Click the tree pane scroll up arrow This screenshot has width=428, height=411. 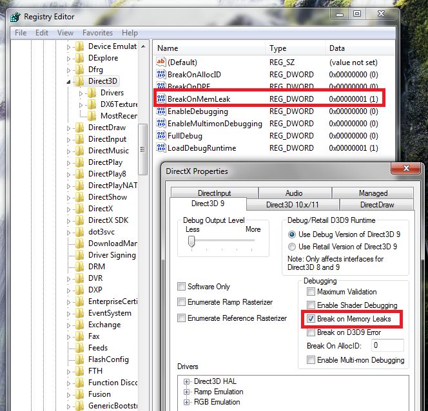pyautogui.click(x=143, y=46)
